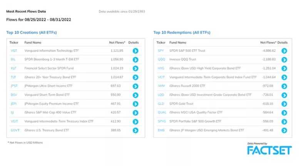Open the QQQ ticker link
Screen dimensions: 308x166
click(161, 59)
